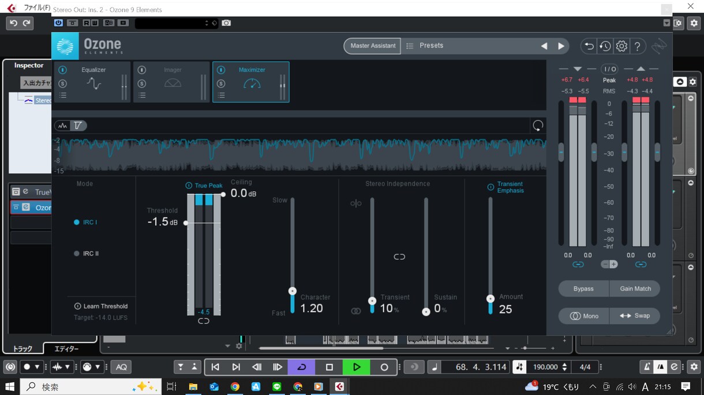Switch to エディター tab
The image size is (704, 395).
(66, 348)
